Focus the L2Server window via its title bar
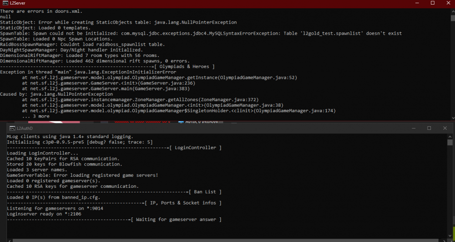Image resolution: width=455 pixels, height=242 pixels. click(182, 3)
